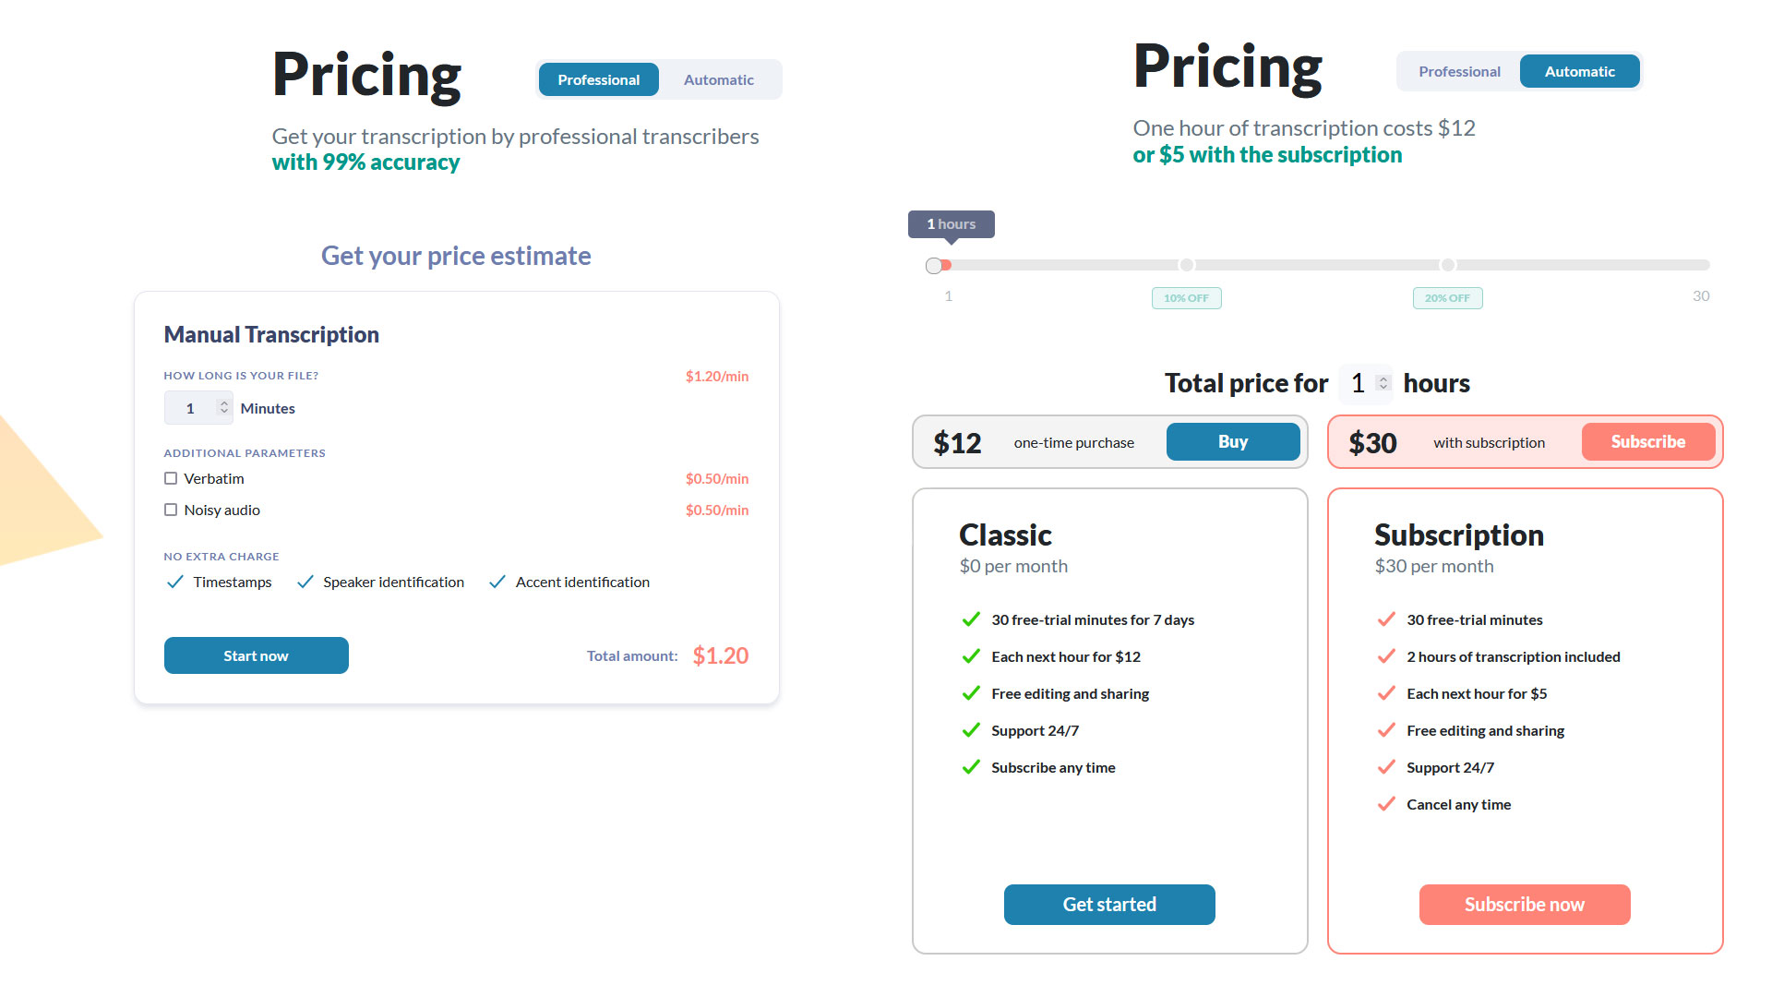Click the hours slider handle
This screenshot has width=1772, height=997.
pos(934,266)
